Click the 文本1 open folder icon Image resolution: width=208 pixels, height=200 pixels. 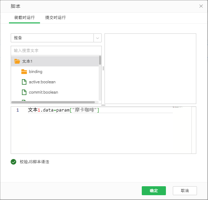17,61
